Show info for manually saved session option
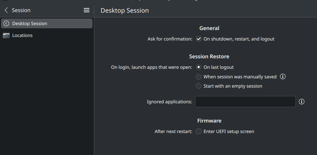This screenshot has height=155, width=317. click(283, 76)
